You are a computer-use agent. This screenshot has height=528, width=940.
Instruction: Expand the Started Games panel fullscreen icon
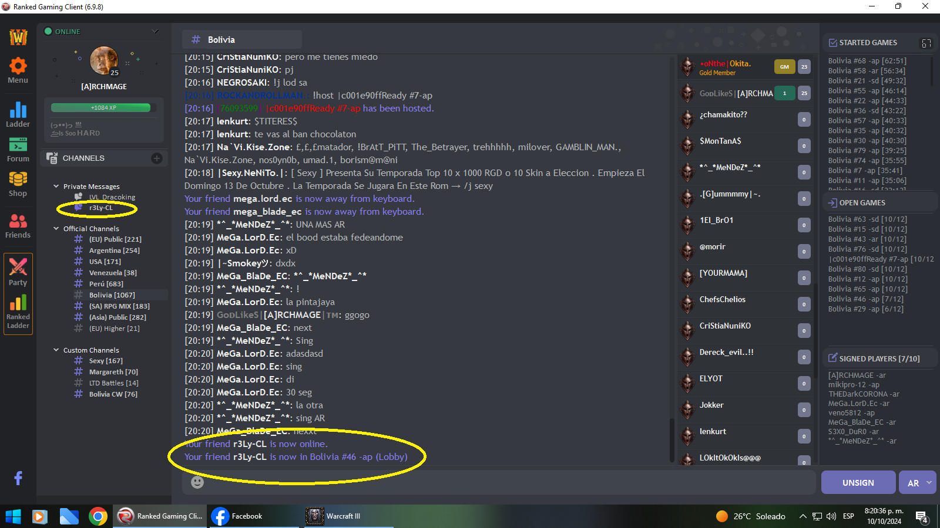[926, 43]
